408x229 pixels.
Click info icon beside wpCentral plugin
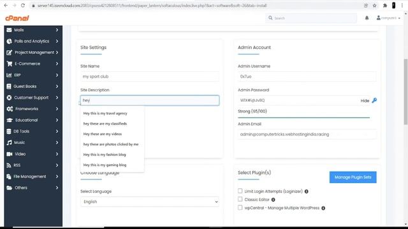[x=323, y=208]
